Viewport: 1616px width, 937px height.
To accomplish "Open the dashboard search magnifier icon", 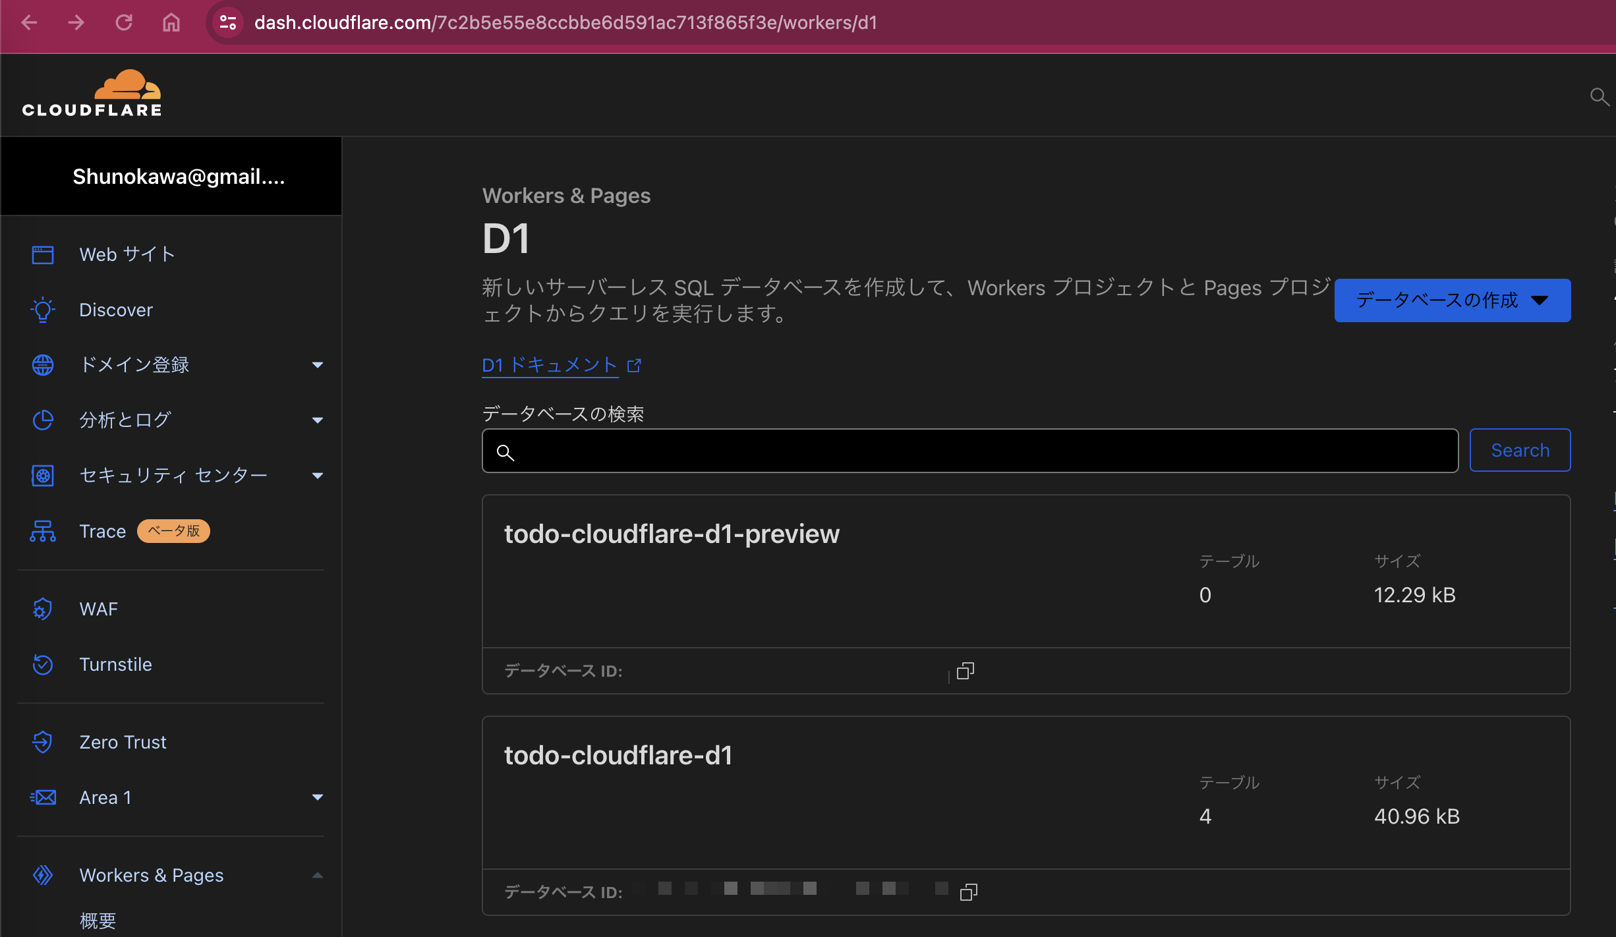I will pos(1600,97).
